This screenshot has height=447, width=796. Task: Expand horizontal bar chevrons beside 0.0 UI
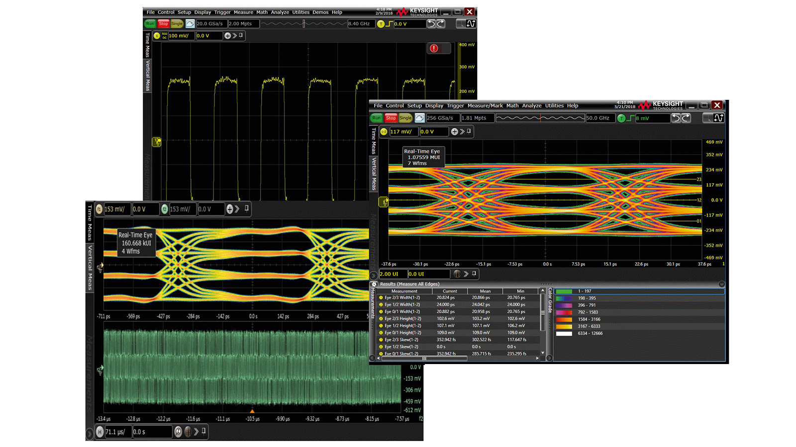[x=466, y=274]
